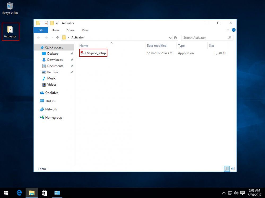Image resolution: width=265 pixels, height=198 pixels.
Task: Open Homegroup in navigation pane
Action: (54, 118)
